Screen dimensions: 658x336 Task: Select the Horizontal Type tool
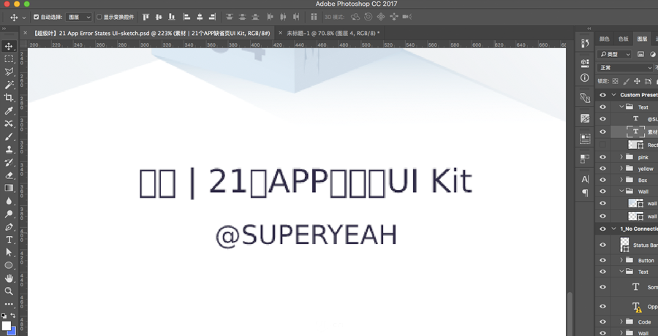[x=8, y=240]
